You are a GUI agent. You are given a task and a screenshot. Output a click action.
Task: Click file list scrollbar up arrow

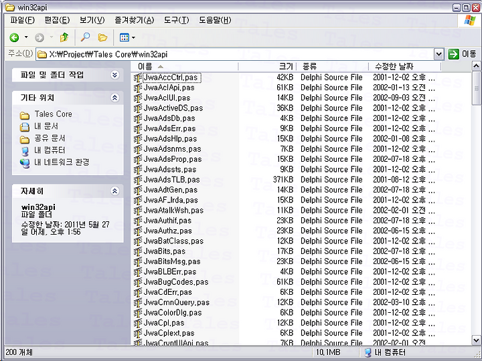[x=476, y=66]
